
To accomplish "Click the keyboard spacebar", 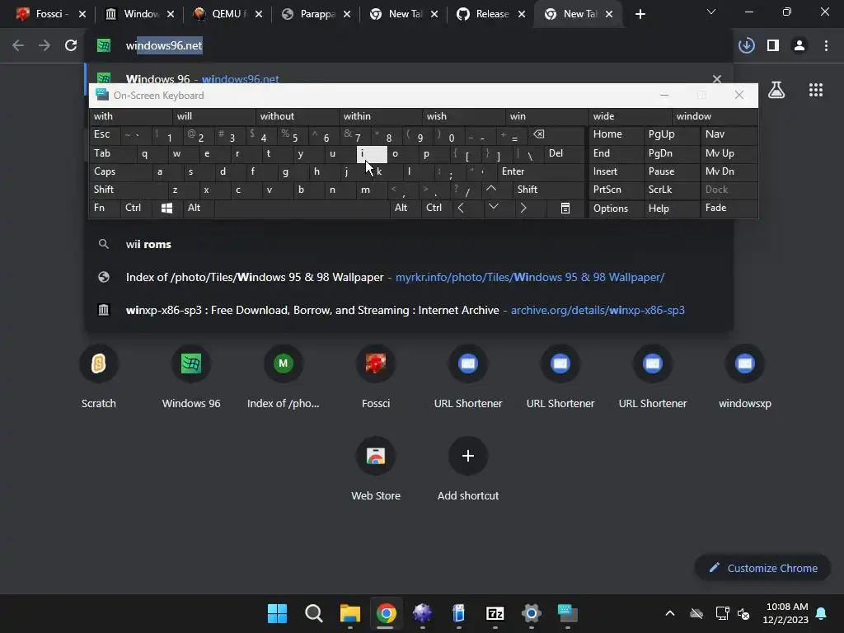I will click(302, 209).
